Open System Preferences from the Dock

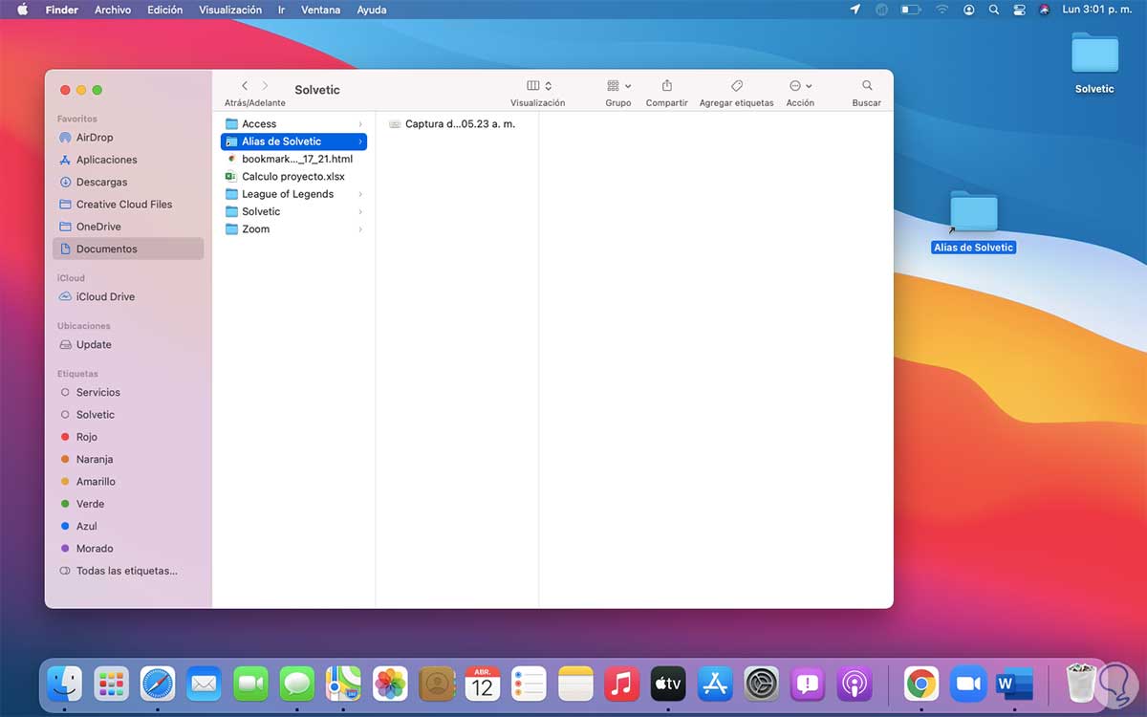pos(762,684)
